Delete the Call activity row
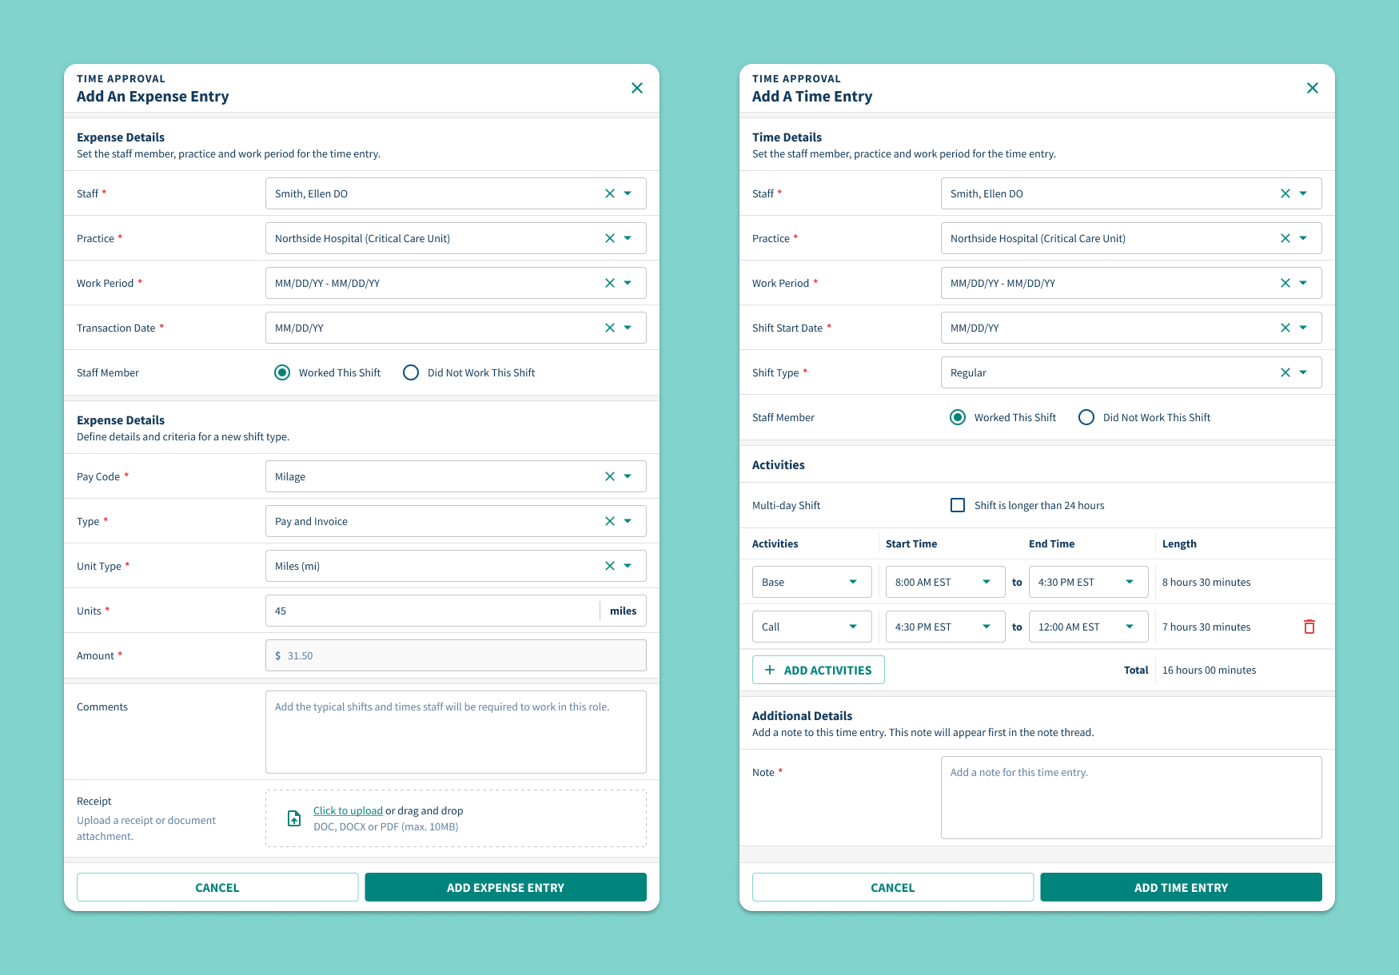The image size is (1399, 975). pos(1309,627)
